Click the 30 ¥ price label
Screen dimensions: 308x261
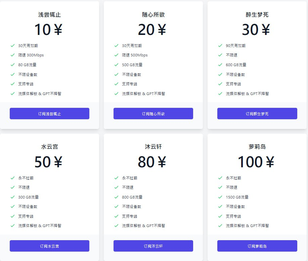257,29
